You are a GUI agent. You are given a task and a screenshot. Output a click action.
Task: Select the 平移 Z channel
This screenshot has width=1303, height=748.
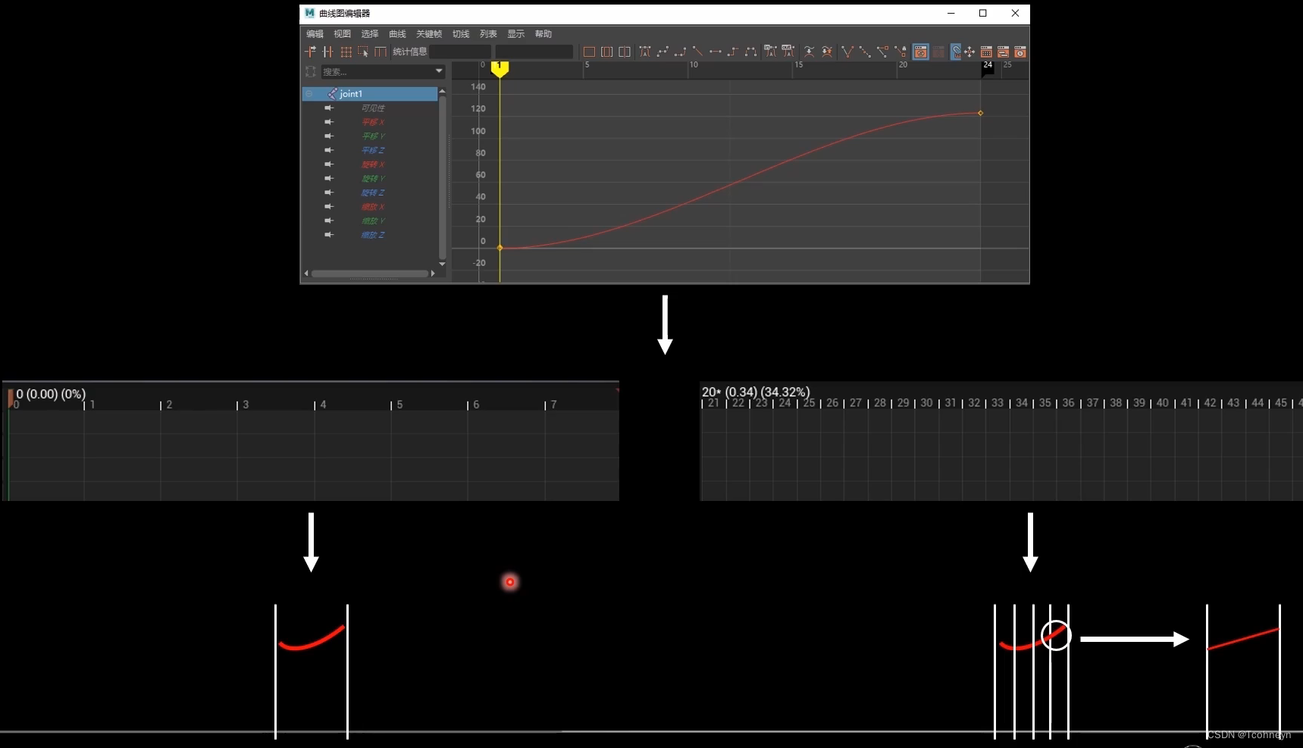tap(372, 150)
